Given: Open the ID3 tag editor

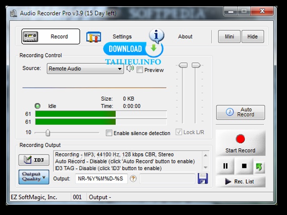Looking at the screenshot, I should [x=34, y=160].
